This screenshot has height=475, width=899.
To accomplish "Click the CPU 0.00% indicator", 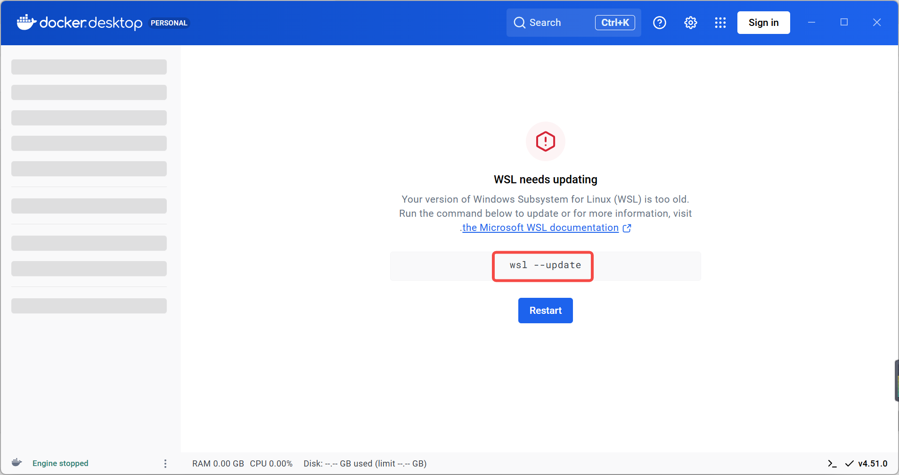I will [x=271, y=464].
